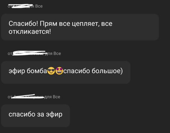This screenshot has height=133, width=170.
Task: Click the star-eyes emoji in second message
Action: pos(59,71)
